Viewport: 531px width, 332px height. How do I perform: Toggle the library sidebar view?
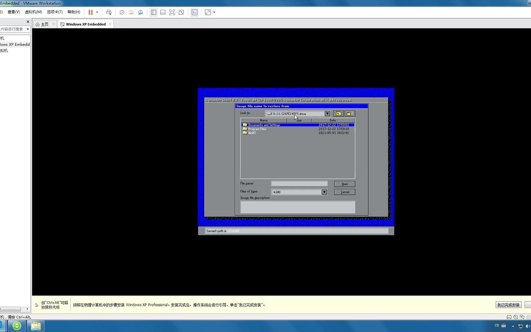(x=154, y=12)
